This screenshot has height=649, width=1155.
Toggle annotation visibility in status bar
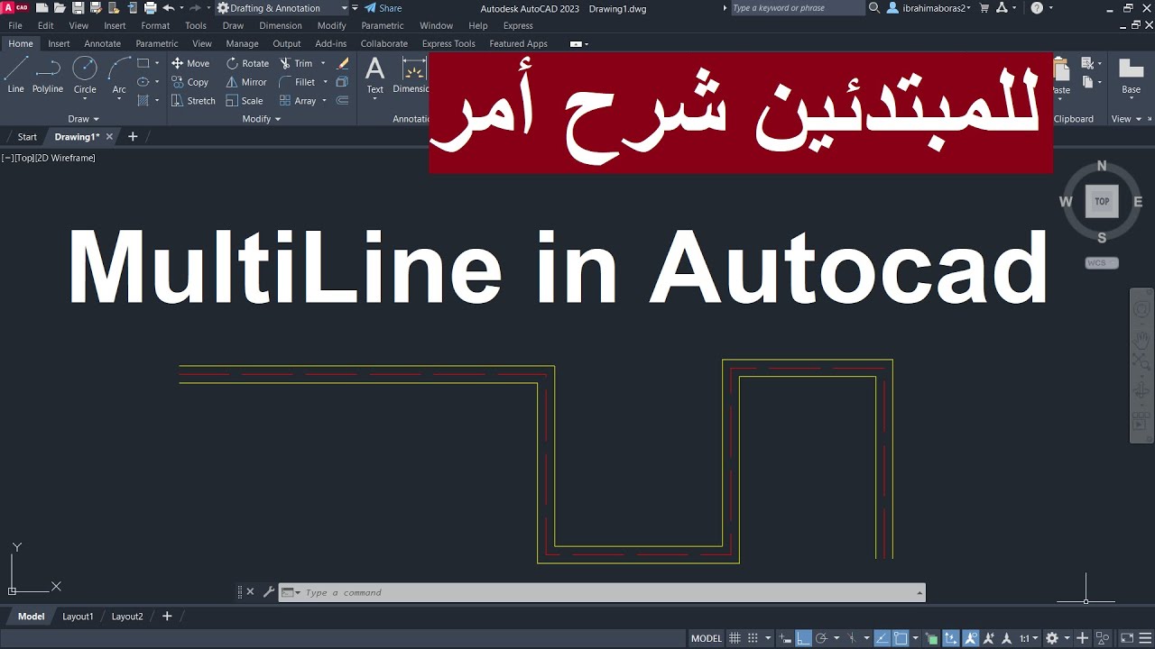tap(970, 638)
